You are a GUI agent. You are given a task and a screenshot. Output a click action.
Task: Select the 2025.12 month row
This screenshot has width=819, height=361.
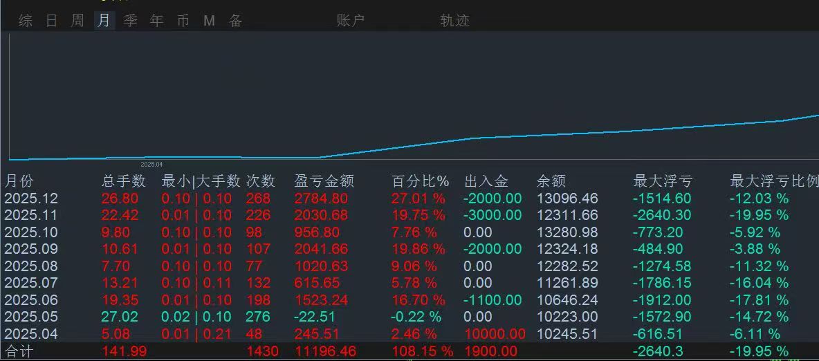[410, 198]
